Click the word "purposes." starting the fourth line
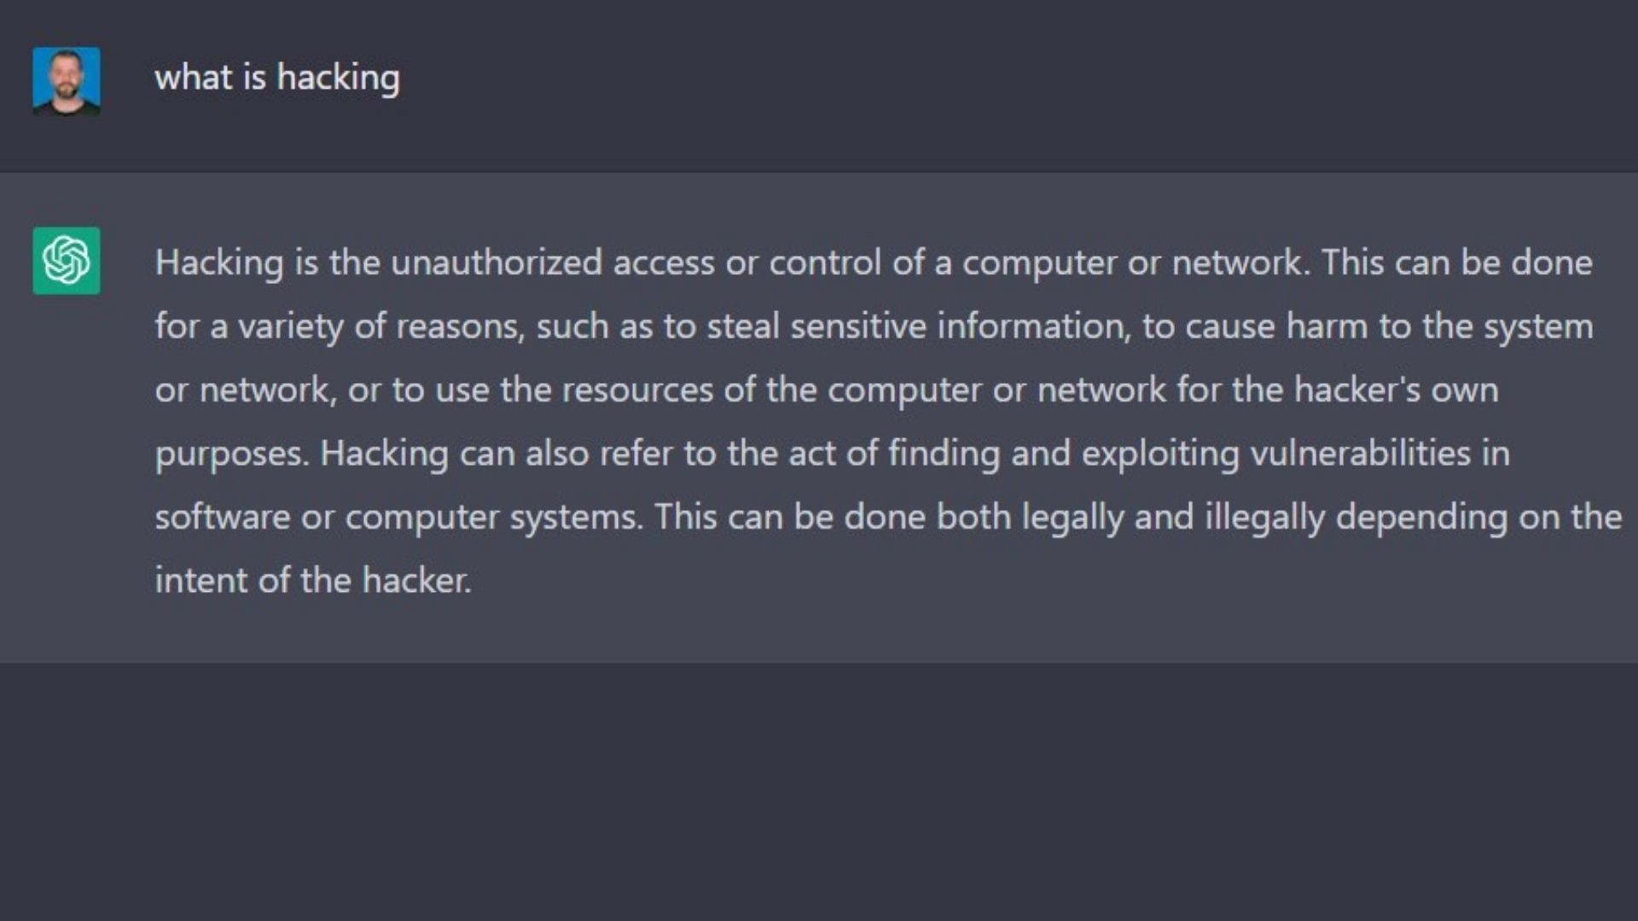Viewport: 1638px width, 921px height. pyautogui.click(x=232, y=455)
